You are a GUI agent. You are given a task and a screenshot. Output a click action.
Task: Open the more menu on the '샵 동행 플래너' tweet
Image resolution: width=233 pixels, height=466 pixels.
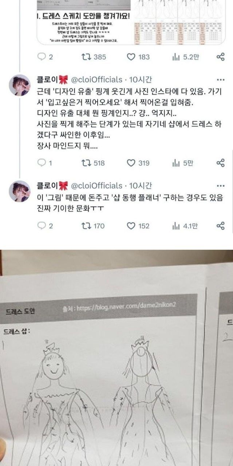coord(221,185)
